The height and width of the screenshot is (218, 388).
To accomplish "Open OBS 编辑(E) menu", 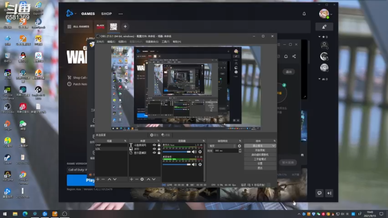I will click(111, 42).
